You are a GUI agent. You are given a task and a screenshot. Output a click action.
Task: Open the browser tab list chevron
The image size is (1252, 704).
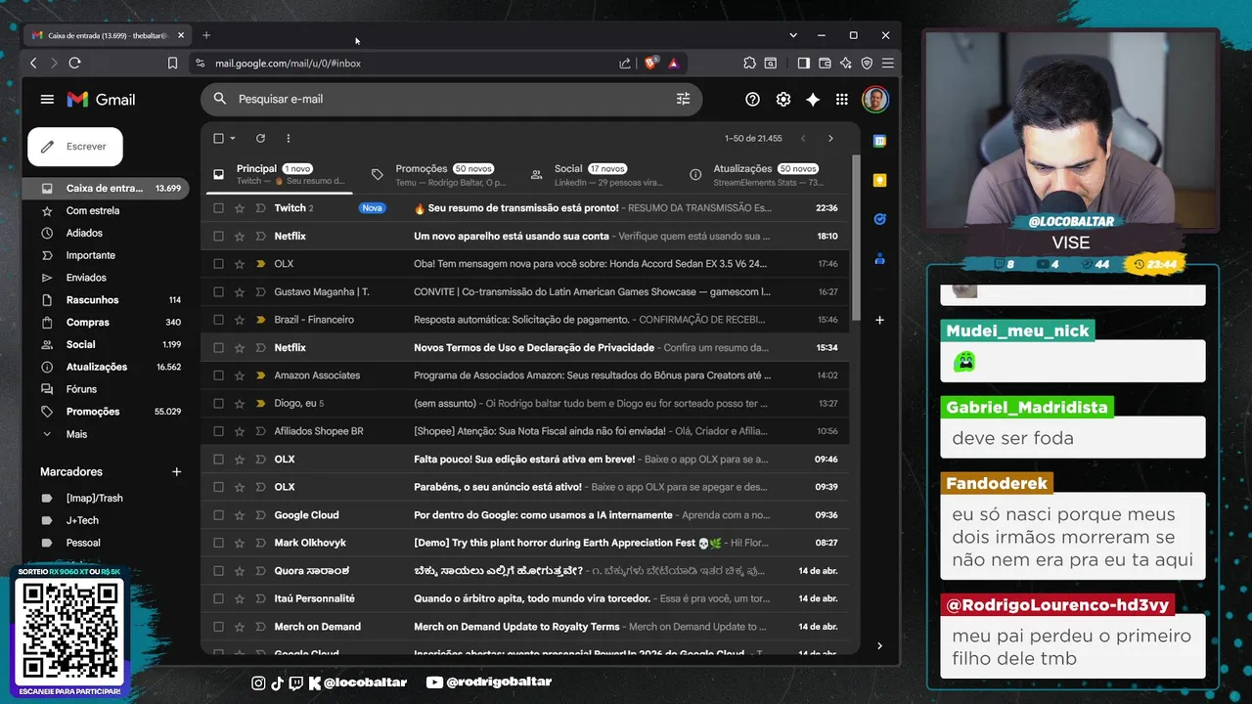click(793, 35)
